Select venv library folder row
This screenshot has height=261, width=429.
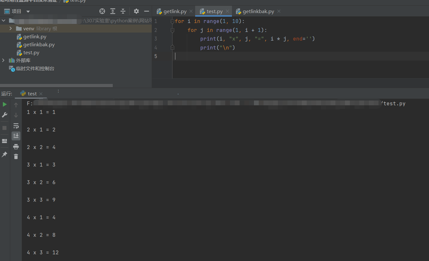tap(76, 28)
